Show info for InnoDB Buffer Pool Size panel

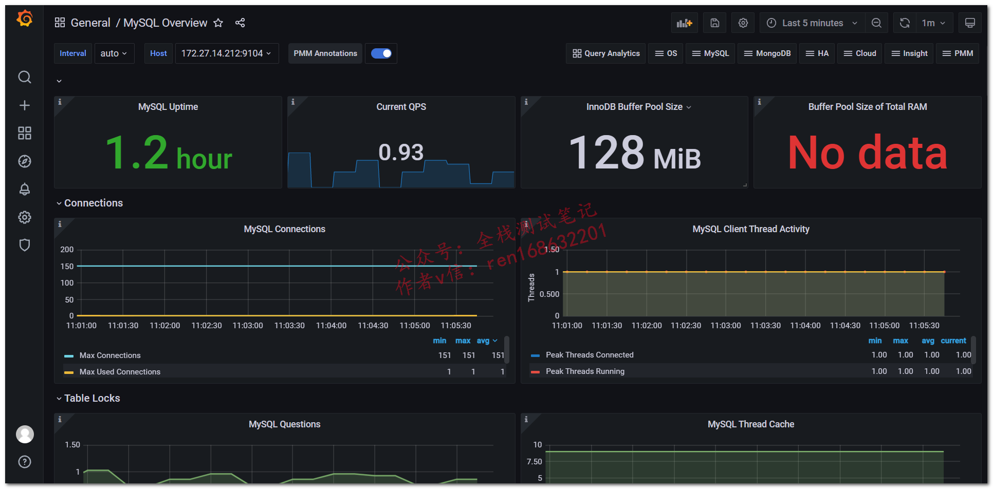coord(526,102)
